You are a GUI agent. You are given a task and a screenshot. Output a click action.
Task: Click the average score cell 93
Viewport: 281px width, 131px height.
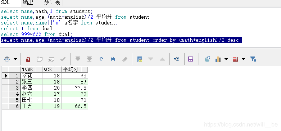coord(74,76)
